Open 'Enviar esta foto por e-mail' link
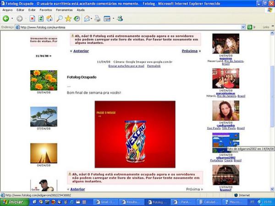This screenshot has height=206, width=275. tap(126, 66)
